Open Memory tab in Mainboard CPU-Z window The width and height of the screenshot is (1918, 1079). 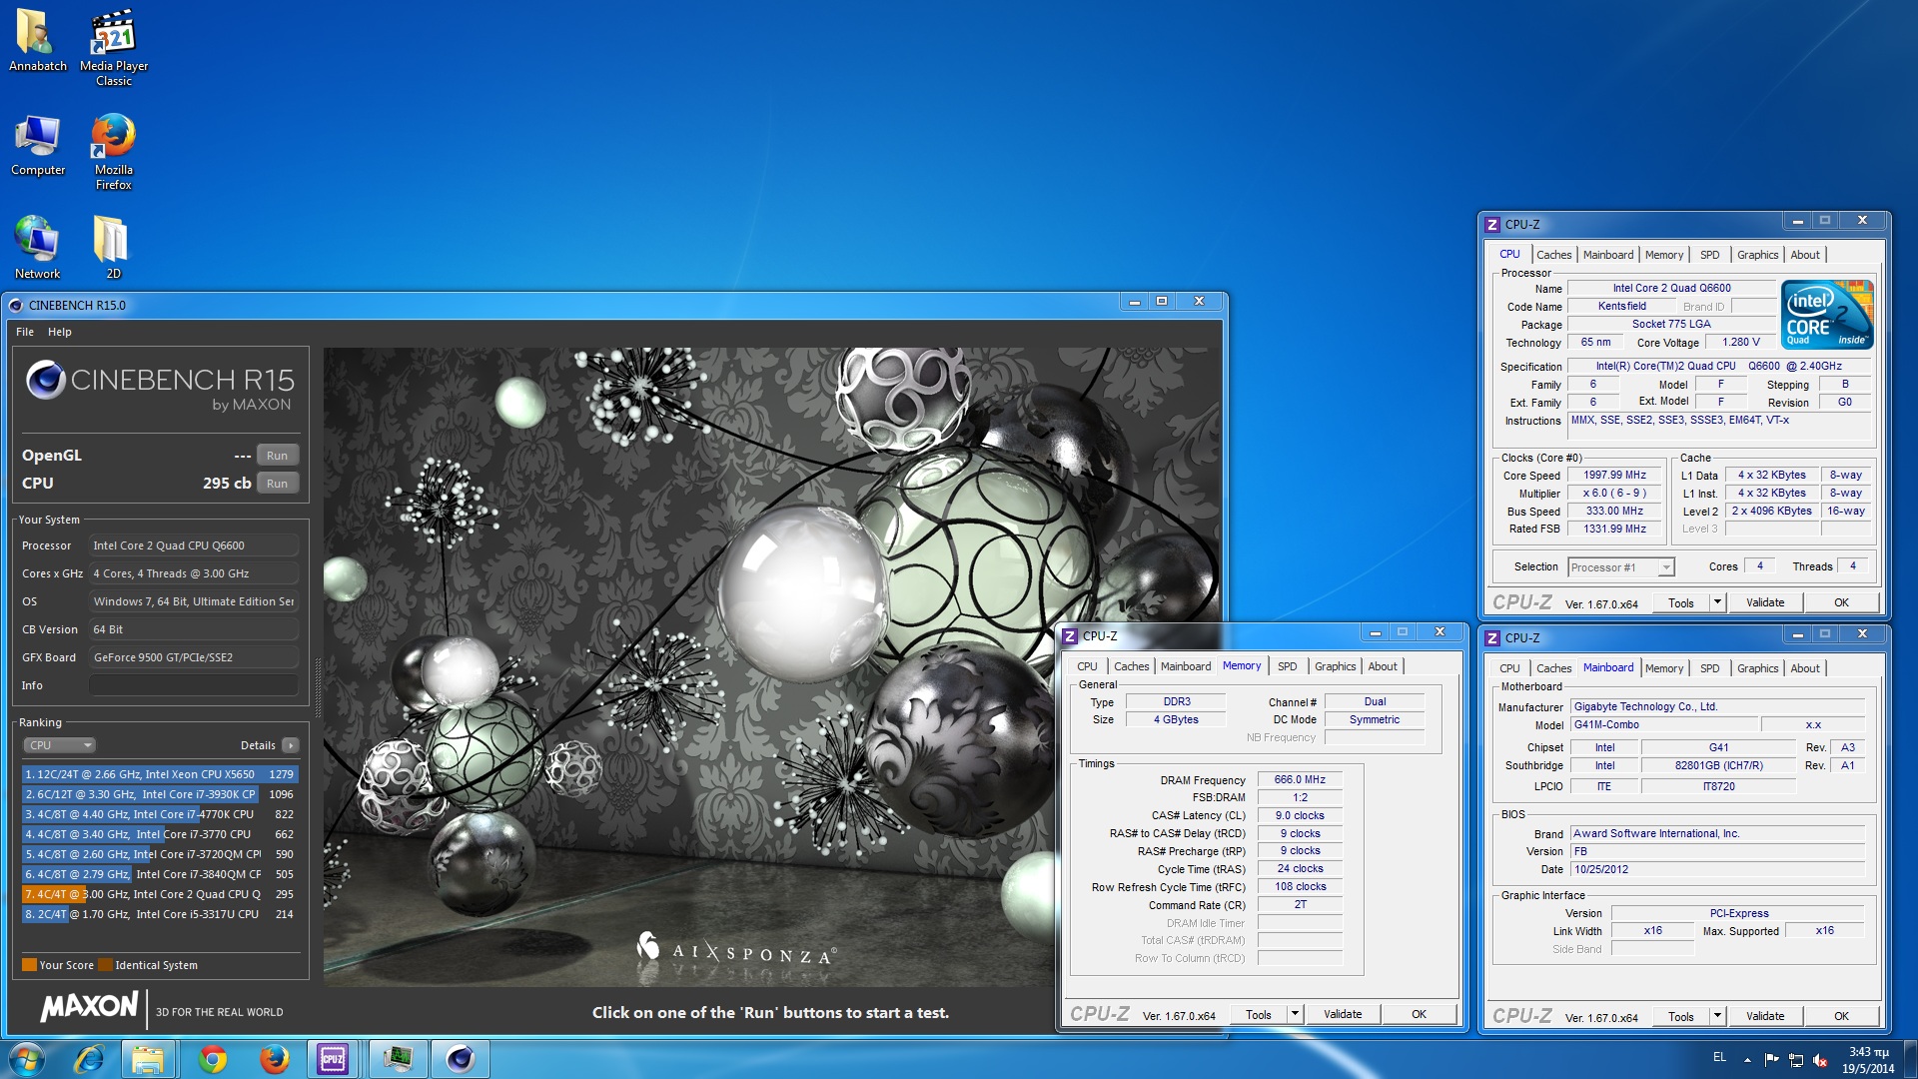click(x=1663, y=668)
